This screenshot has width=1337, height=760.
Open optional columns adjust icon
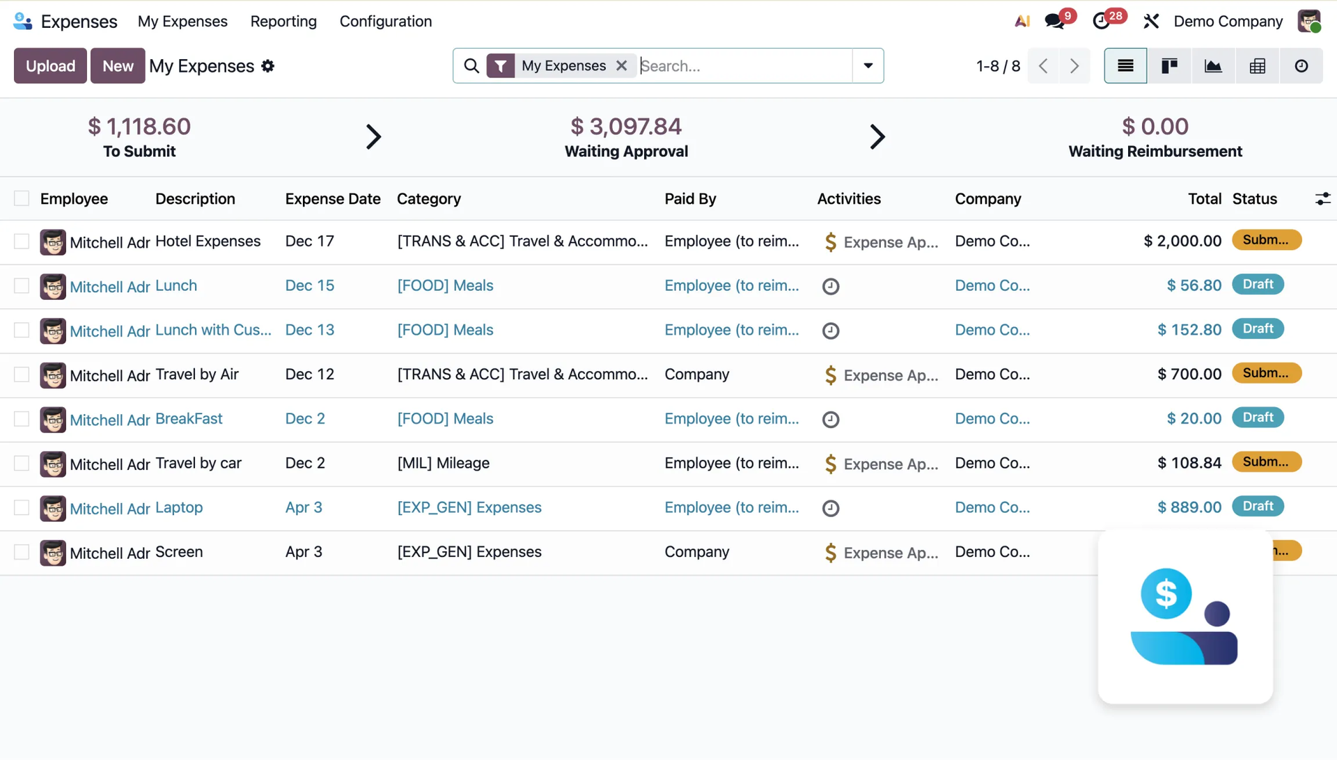[x=1322, y=199]
